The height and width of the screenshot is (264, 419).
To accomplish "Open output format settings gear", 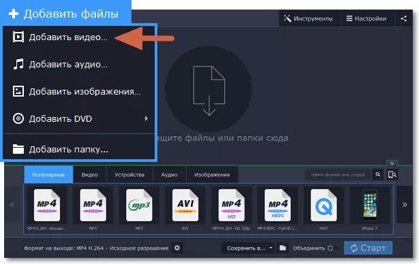I will pos(177,248).
